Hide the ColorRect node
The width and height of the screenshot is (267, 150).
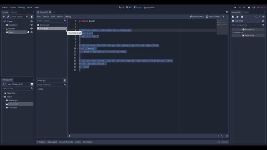click(32, 25)
